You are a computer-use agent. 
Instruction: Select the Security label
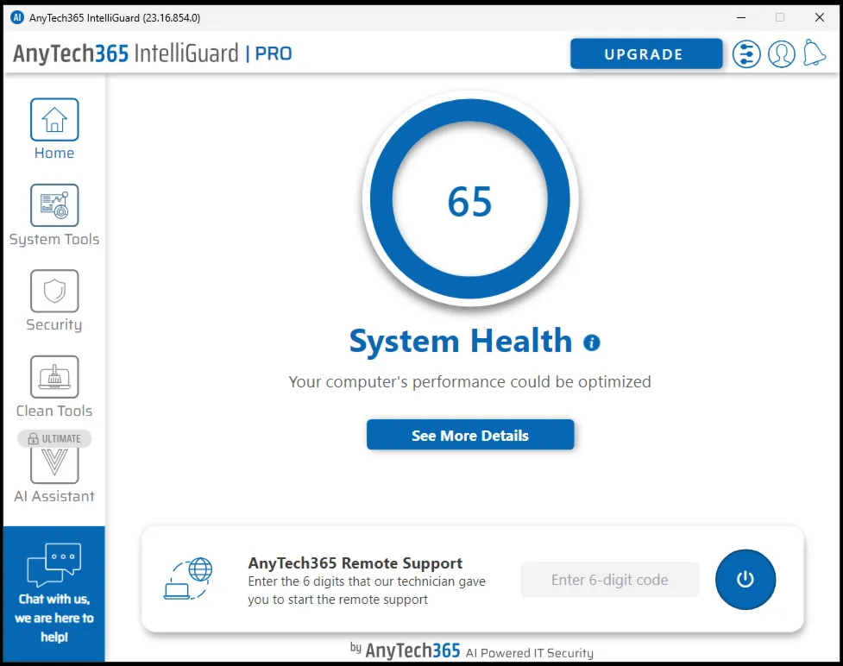click(x=54, y=325)
